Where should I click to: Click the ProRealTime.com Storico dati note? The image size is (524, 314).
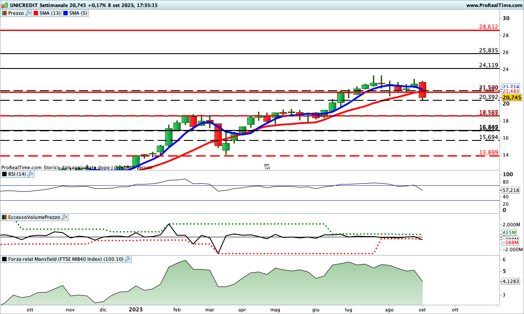pos(77,167)
